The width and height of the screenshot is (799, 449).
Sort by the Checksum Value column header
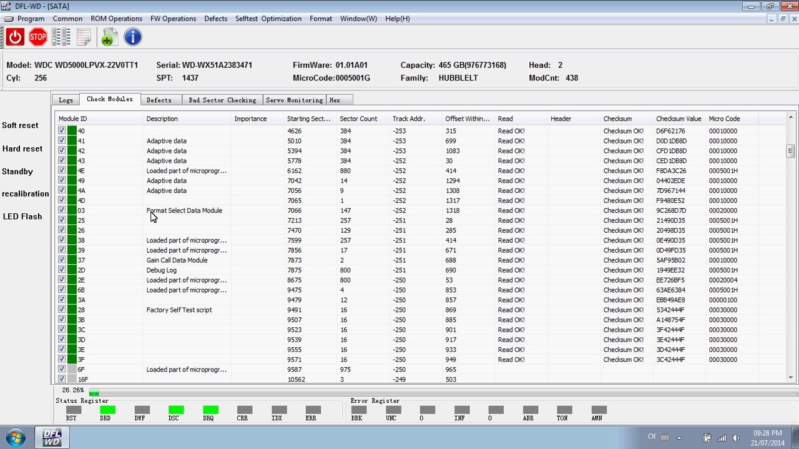(x=680, y=118)
